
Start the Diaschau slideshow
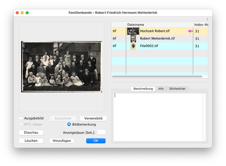pos(31,133)
